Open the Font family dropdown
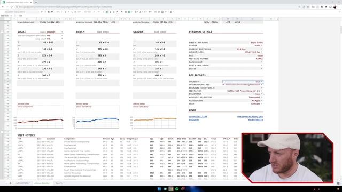 tap(89, 12)
